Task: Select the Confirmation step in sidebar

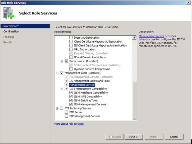Action: click(x=11, y=32)
